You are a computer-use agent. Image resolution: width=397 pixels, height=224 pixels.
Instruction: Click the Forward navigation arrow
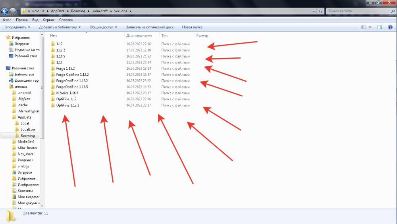(12, 11)
